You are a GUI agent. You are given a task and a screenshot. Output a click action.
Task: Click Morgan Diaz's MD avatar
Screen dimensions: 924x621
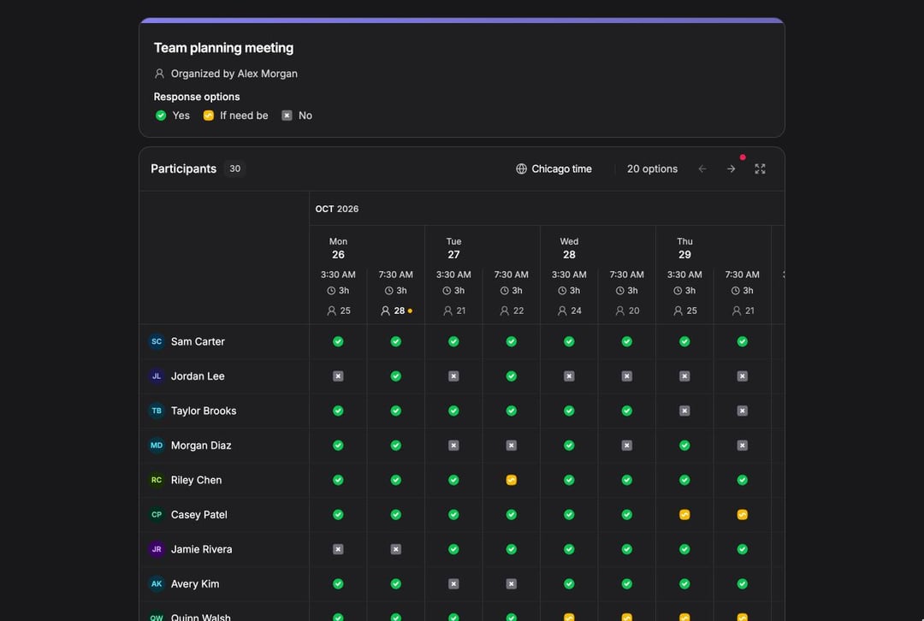pyautogui.click(x=157, y=446)
